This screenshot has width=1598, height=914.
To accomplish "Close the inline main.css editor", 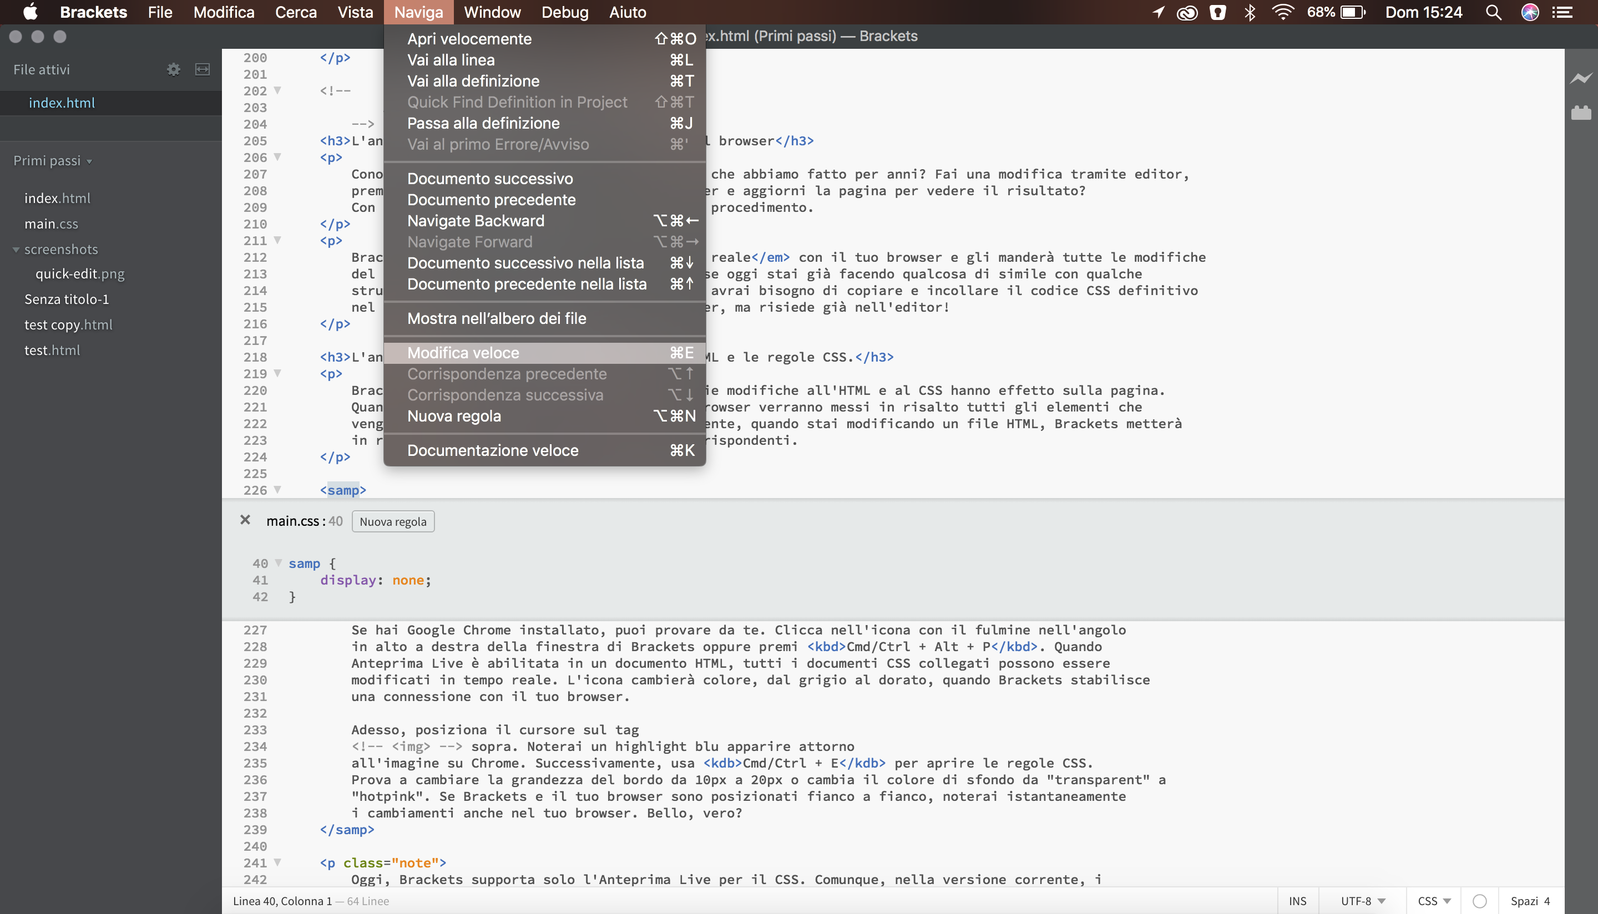I will 245,520.
